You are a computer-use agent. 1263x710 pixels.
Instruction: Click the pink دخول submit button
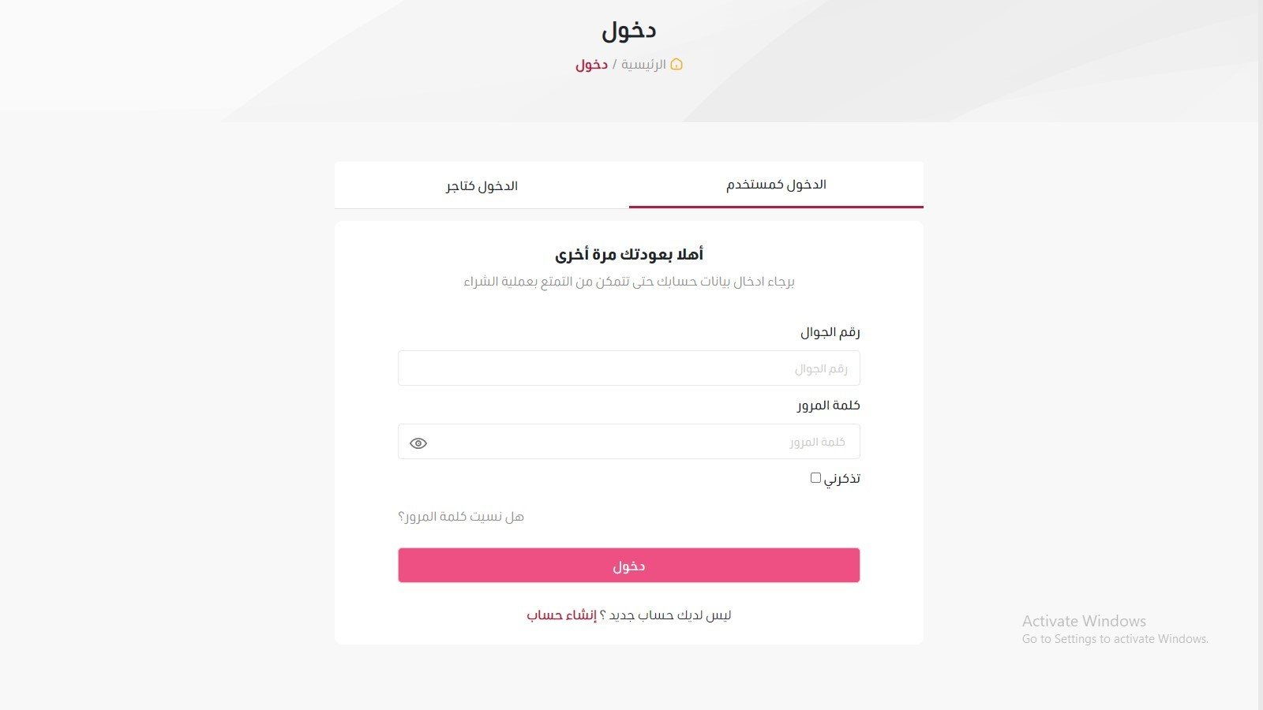coord(629,566)
